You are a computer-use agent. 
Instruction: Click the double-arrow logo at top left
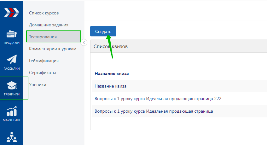click(11, 12)
